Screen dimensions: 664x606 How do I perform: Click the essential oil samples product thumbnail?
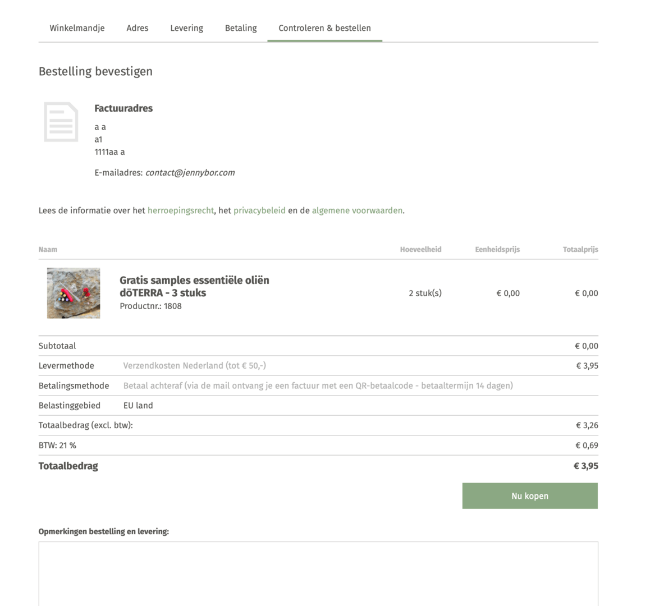[x=74, y=293]
